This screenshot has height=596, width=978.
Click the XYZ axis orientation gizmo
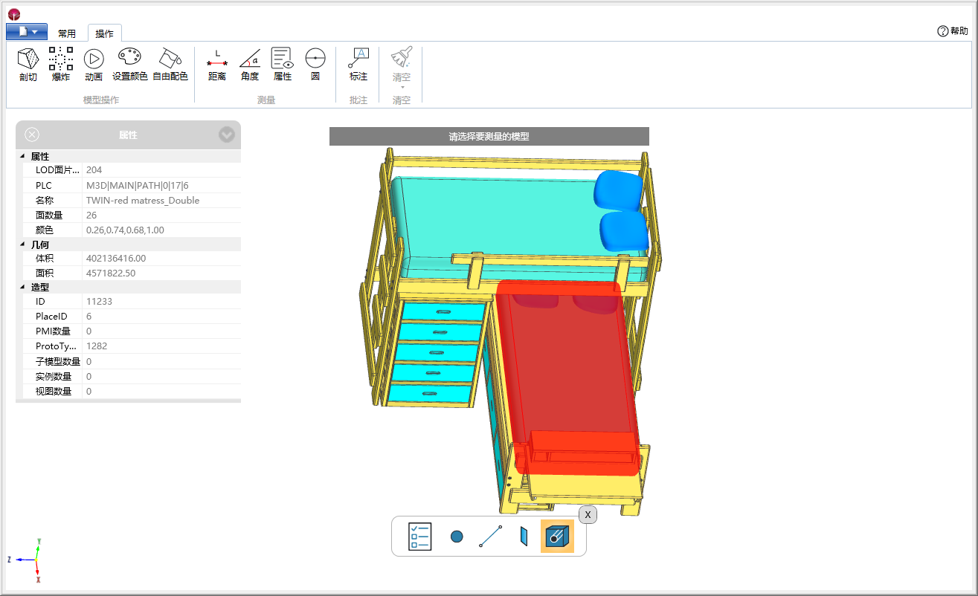tap(28, 559)
